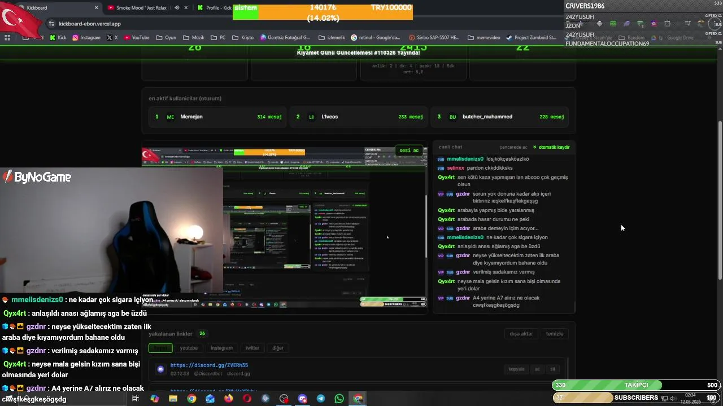Open the X bookmark
Image resolution: width=723 pixels, height=406 pixels.
(112, 38)
